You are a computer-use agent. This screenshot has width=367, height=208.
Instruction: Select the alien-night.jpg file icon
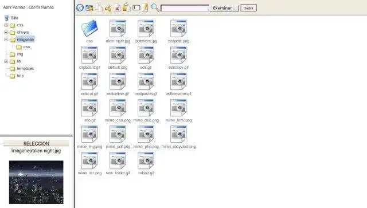pyautogui.click(x=118, y=29)
